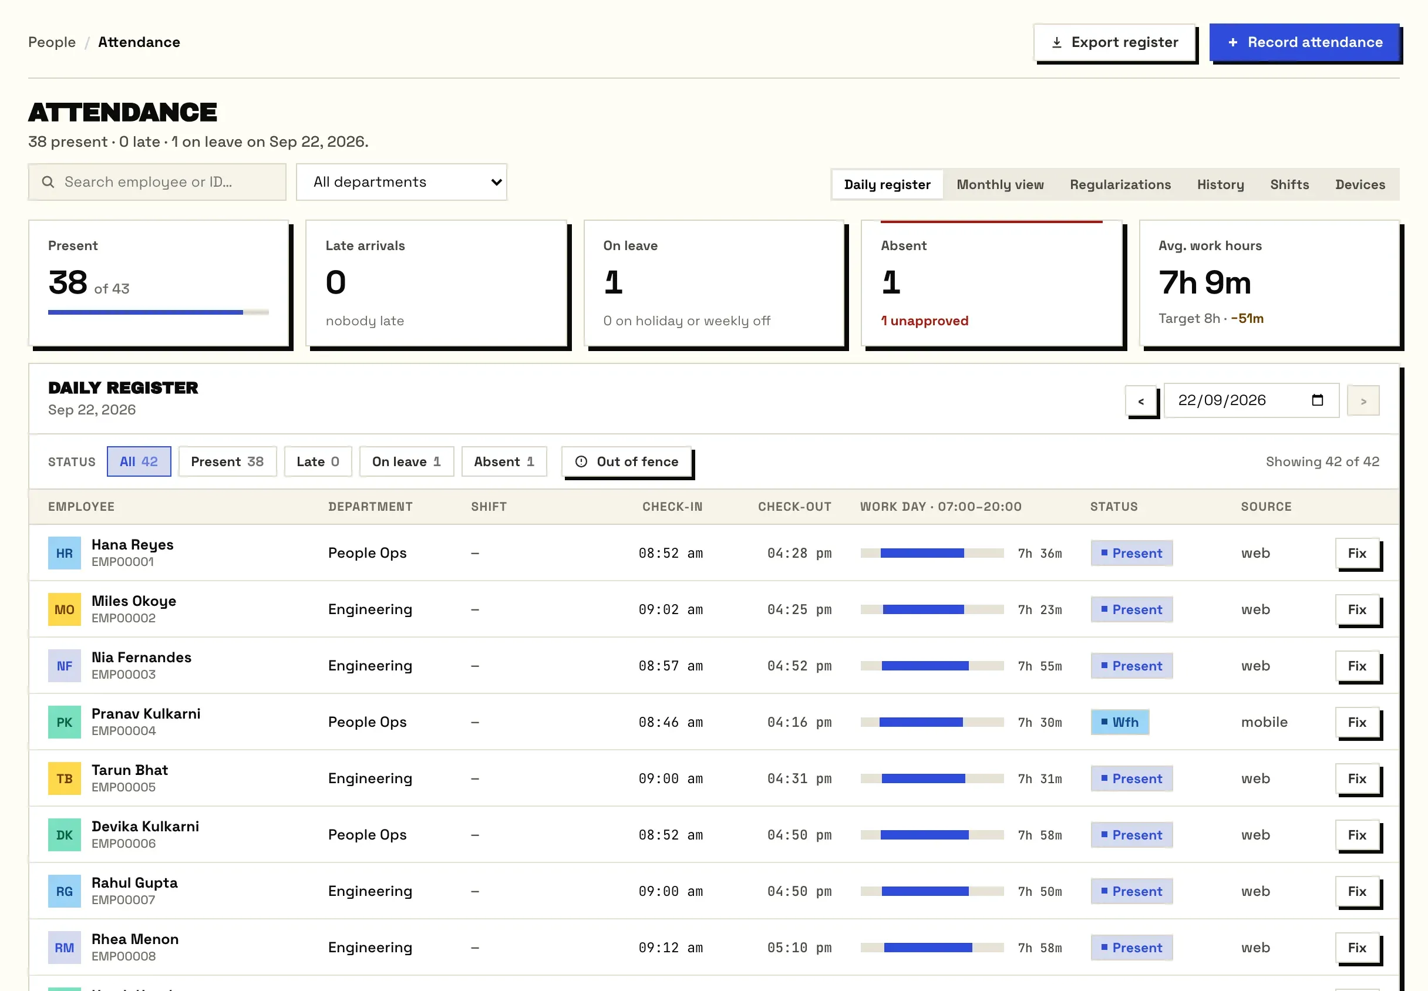
Task: Click the Export register button
Action: click(x=1114, y=42)
